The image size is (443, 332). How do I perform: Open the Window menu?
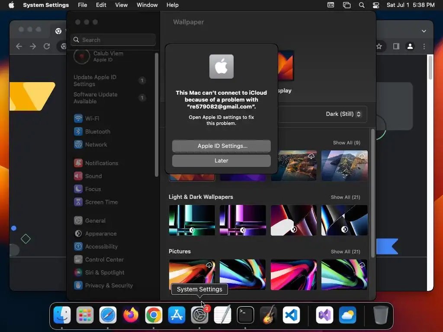point(147,5)
